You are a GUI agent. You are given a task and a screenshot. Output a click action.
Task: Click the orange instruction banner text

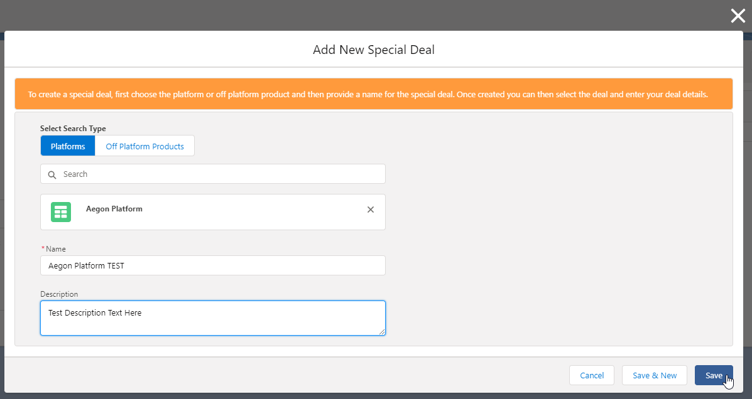tap(368, 95)
